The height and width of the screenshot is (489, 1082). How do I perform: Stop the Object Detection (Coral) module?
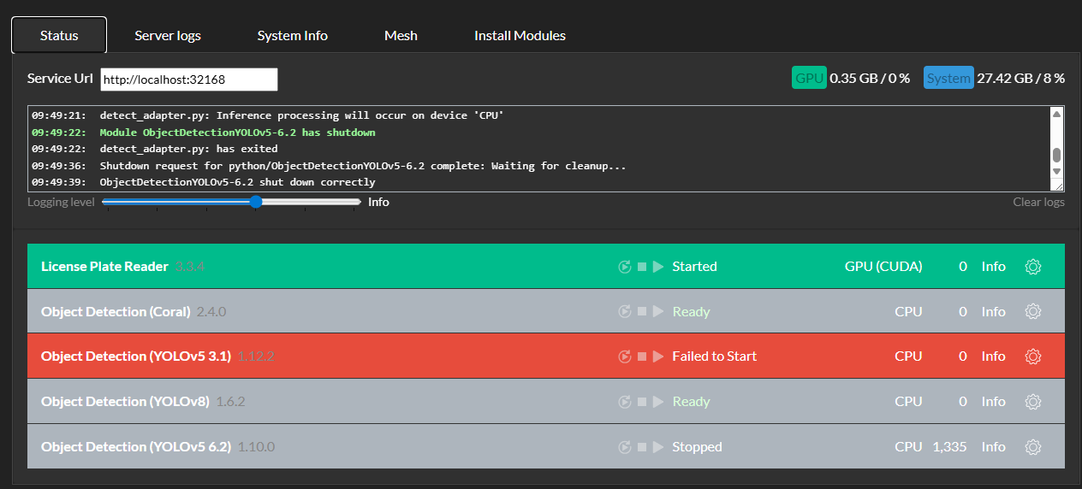tap(641, 312)
